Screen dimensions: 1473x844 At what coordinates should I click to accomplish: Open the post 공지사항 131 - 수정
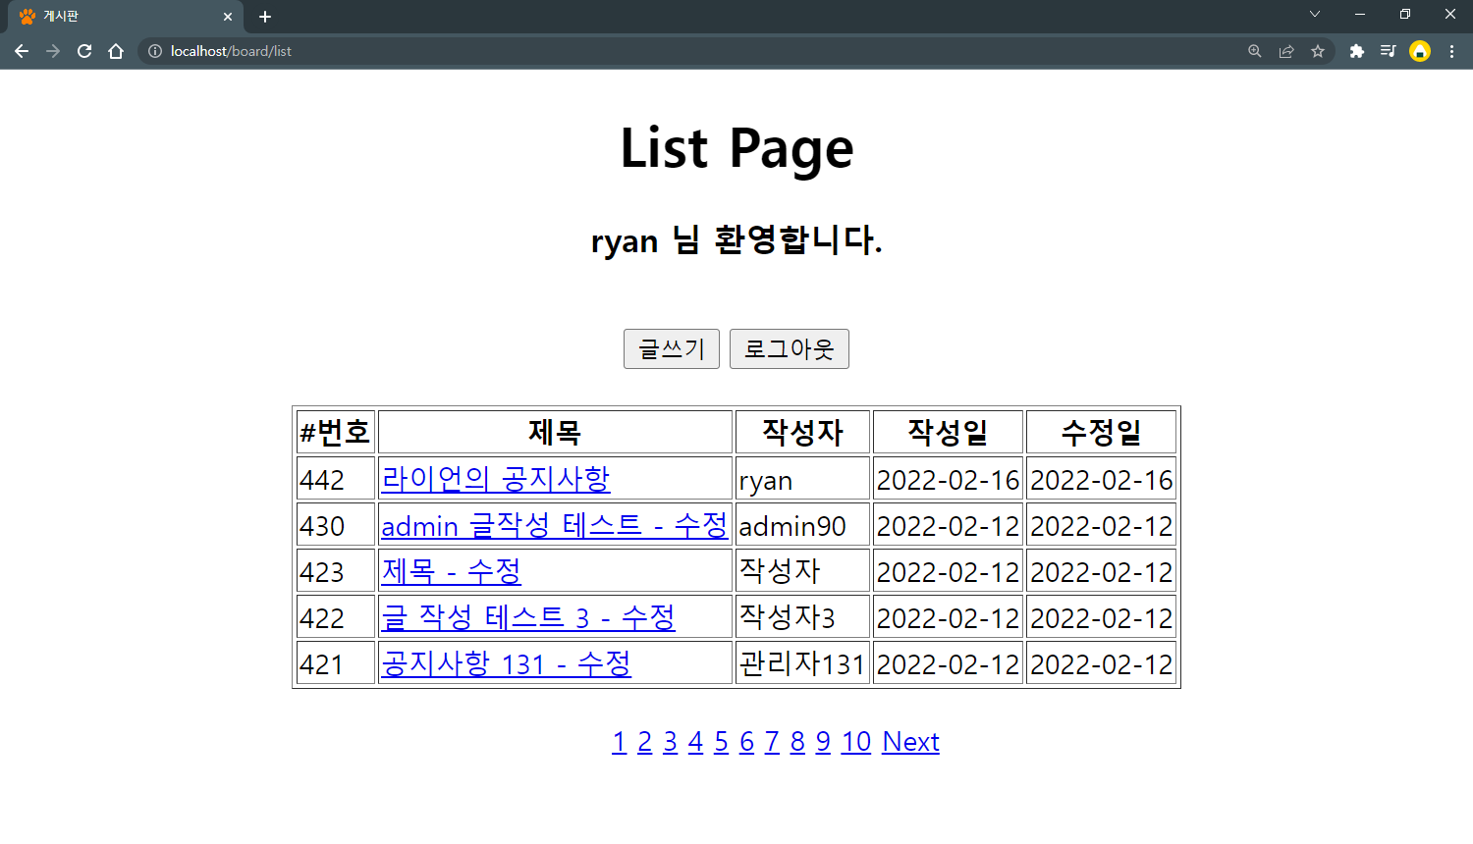507,663
